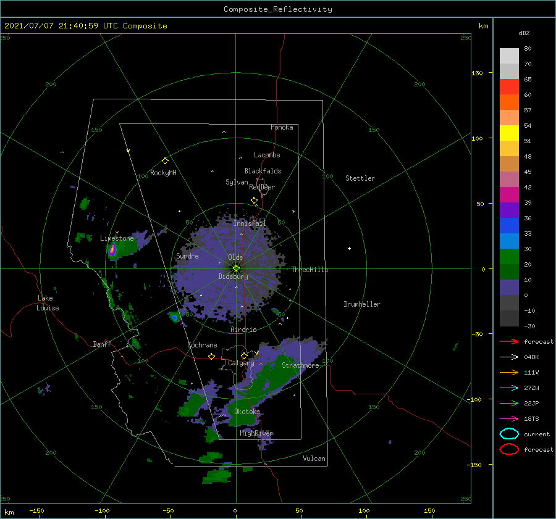This screenshot has height=519, width=556.
Task: Select the red 'forecast' ellipse symbol
Action: click(509, 449)
